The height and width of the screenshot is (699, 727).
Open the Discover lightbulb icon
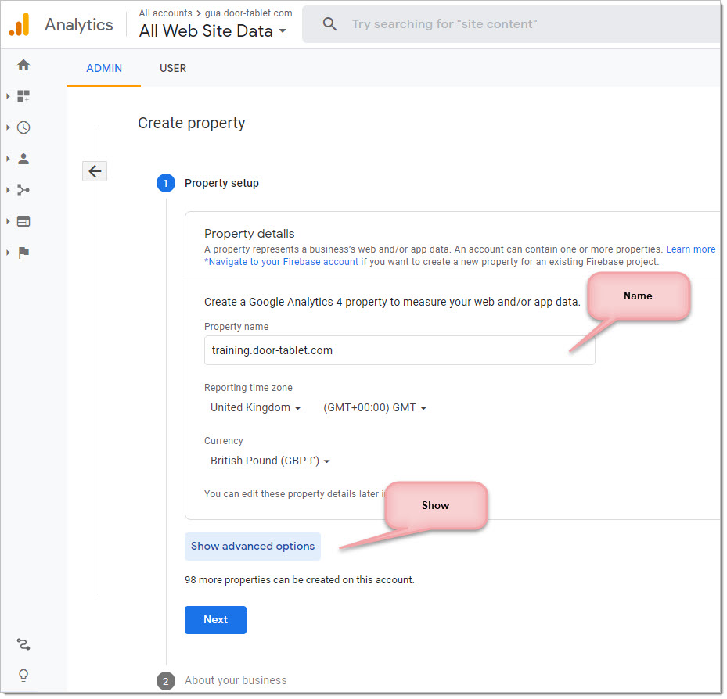coord(23,677)
